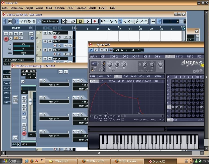
Task: Click record enable in MIDI 01 inspector
Action: point(6,39)
